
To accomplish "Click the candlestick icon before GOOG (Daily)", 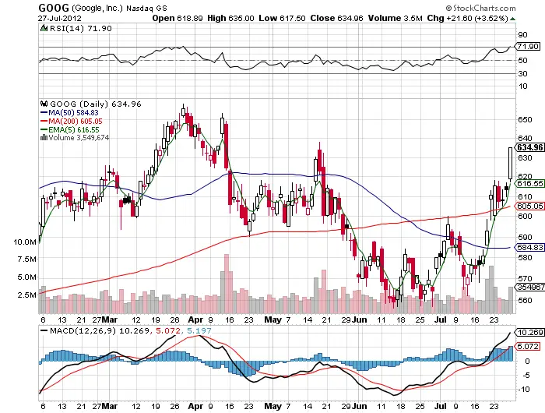I will coord(44,104).
